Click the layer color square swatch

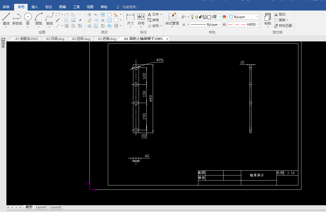coord(209,17)
